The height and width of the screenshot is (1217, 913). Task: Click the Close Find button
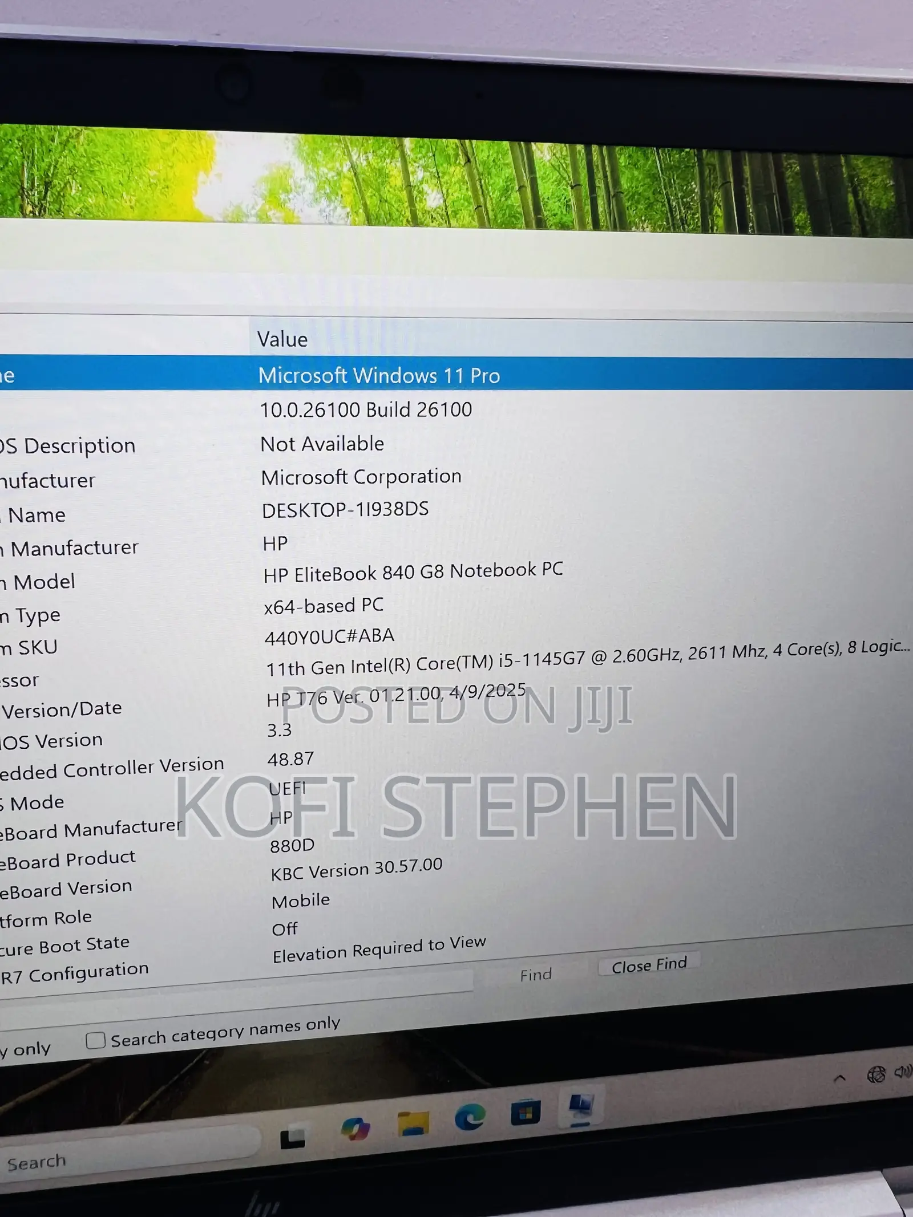point(649,966)
